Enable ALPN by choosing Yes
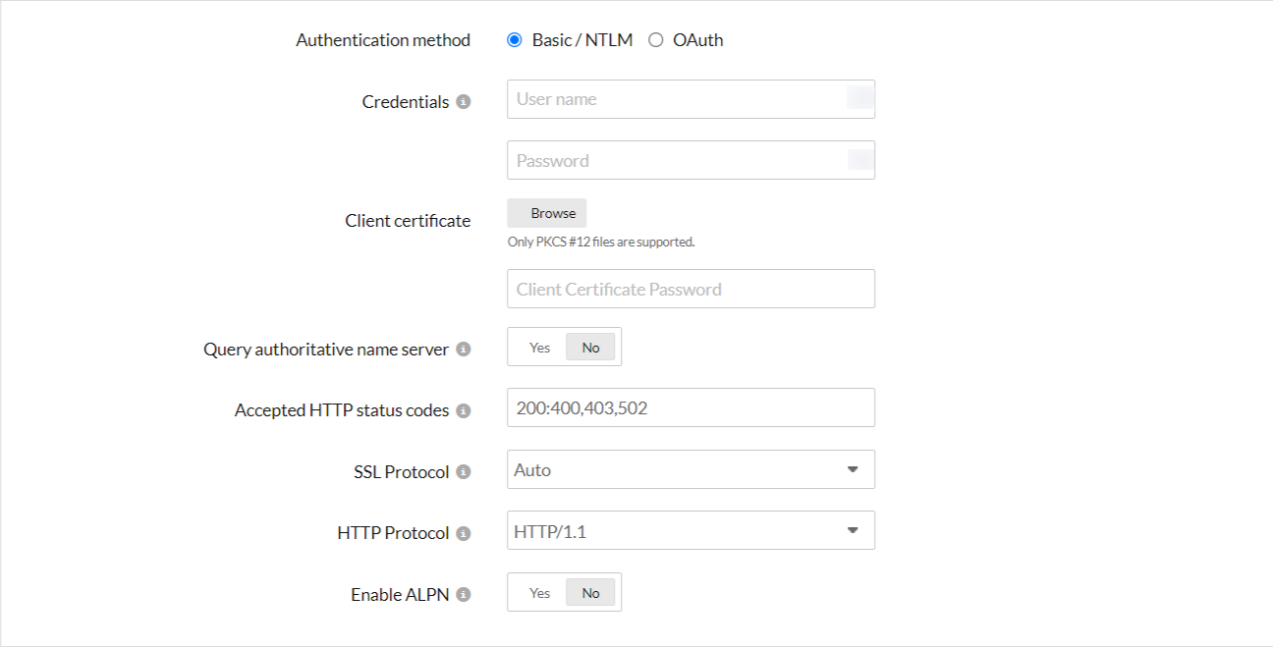1273x648 pixels. click(x=539, y=593)
